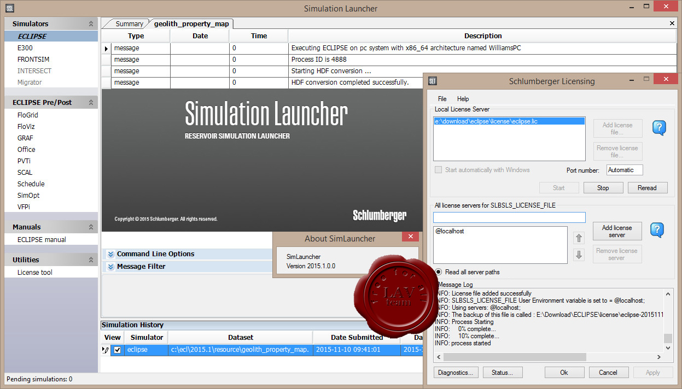Open help icon beside Add license file
The height and width of the screenshot is (389, 682).
click(x=659, y=128)
